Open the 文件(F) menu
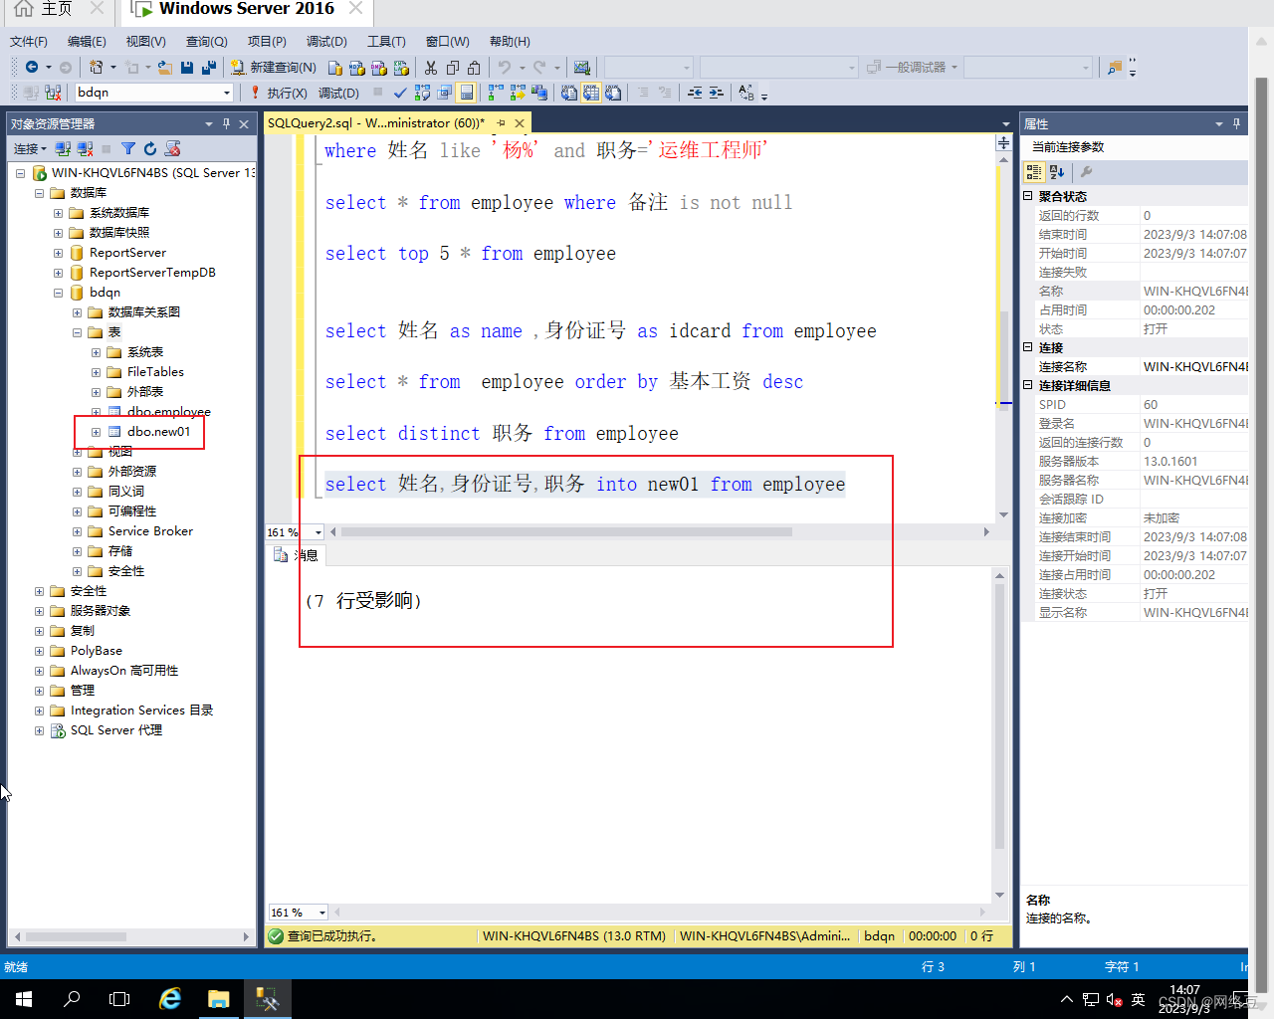1274x1019 pixels. [29, 41]
